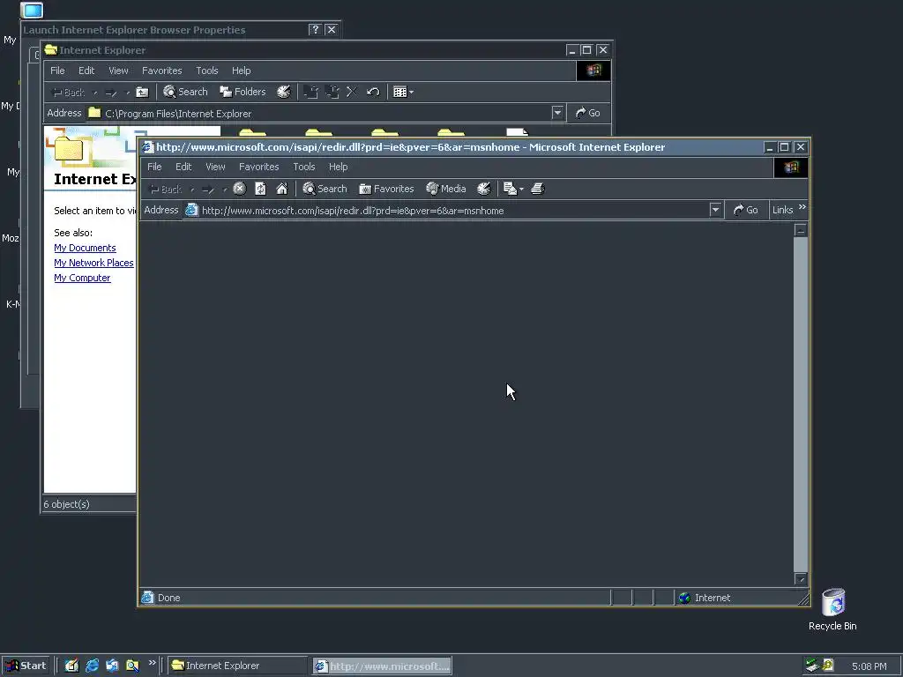This screenshot has width=903, height=677.
Task: Click the folder search Quick Launch icon
Action: (132, 666)
